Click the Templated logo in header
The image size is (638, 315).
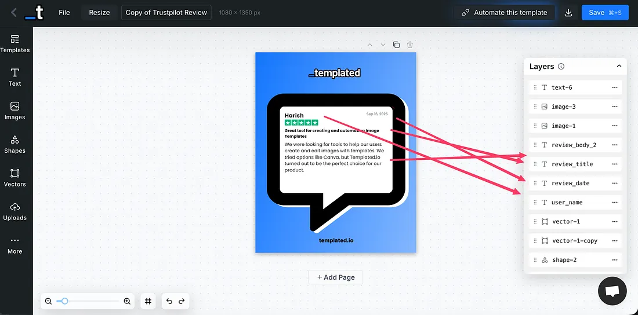pos(34,13)
